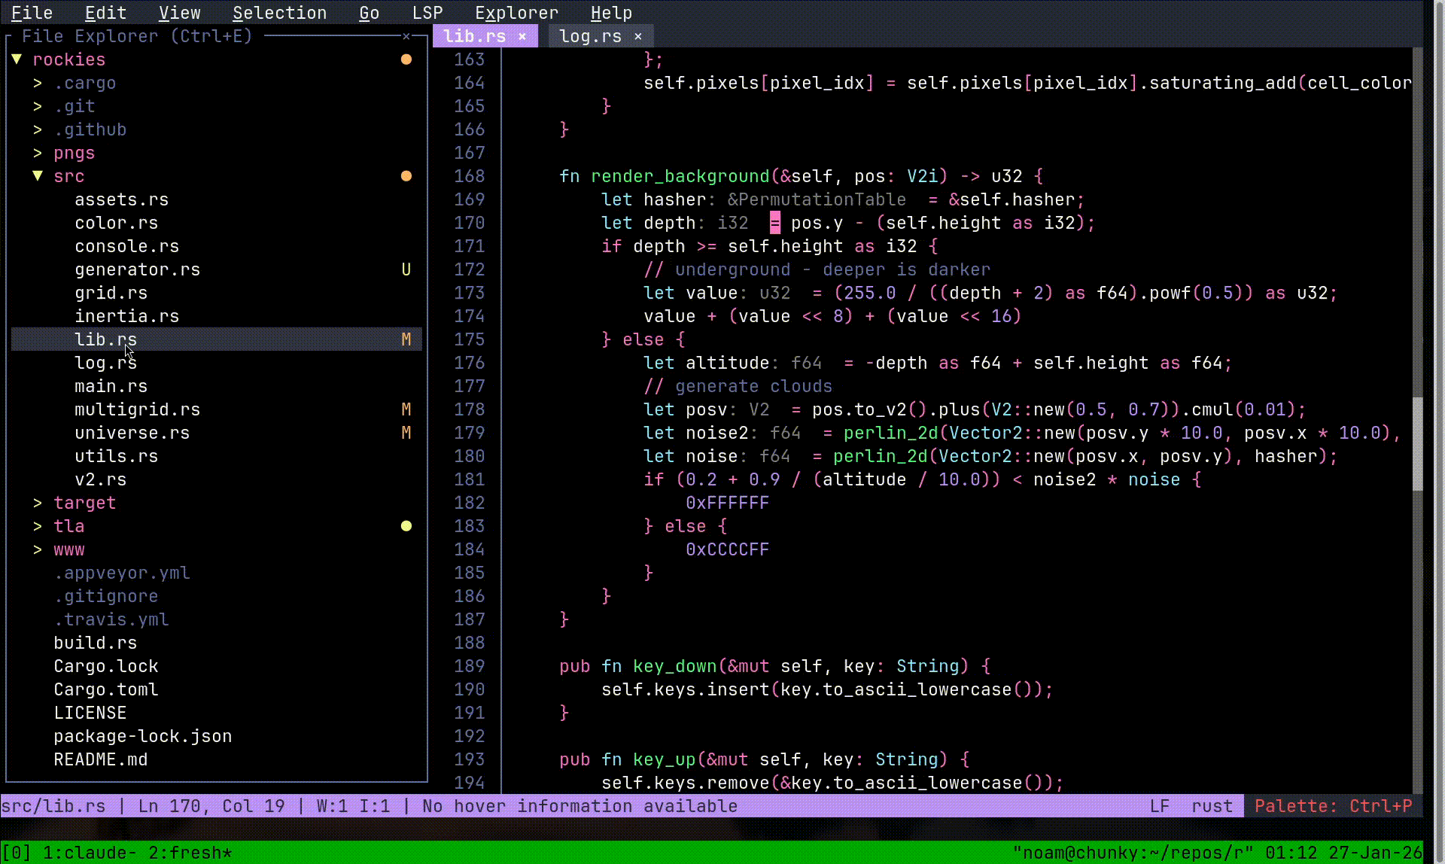This screenshot has width=1445, height=864.
Task: Close the log.rs tab
Action: coord(638,36)
